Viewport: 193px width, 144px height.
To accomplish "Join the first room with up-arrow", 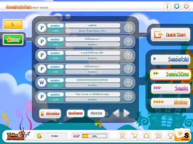I will (128, 28).
